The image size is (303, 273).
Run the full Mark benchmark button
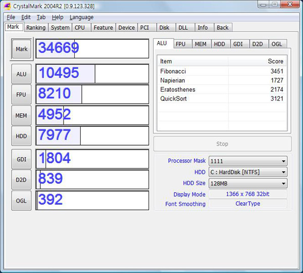coord(21,49)
